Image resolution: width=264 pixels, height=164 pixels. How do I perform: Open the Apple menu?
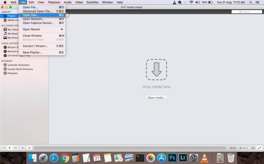click(x=5, y=2)
